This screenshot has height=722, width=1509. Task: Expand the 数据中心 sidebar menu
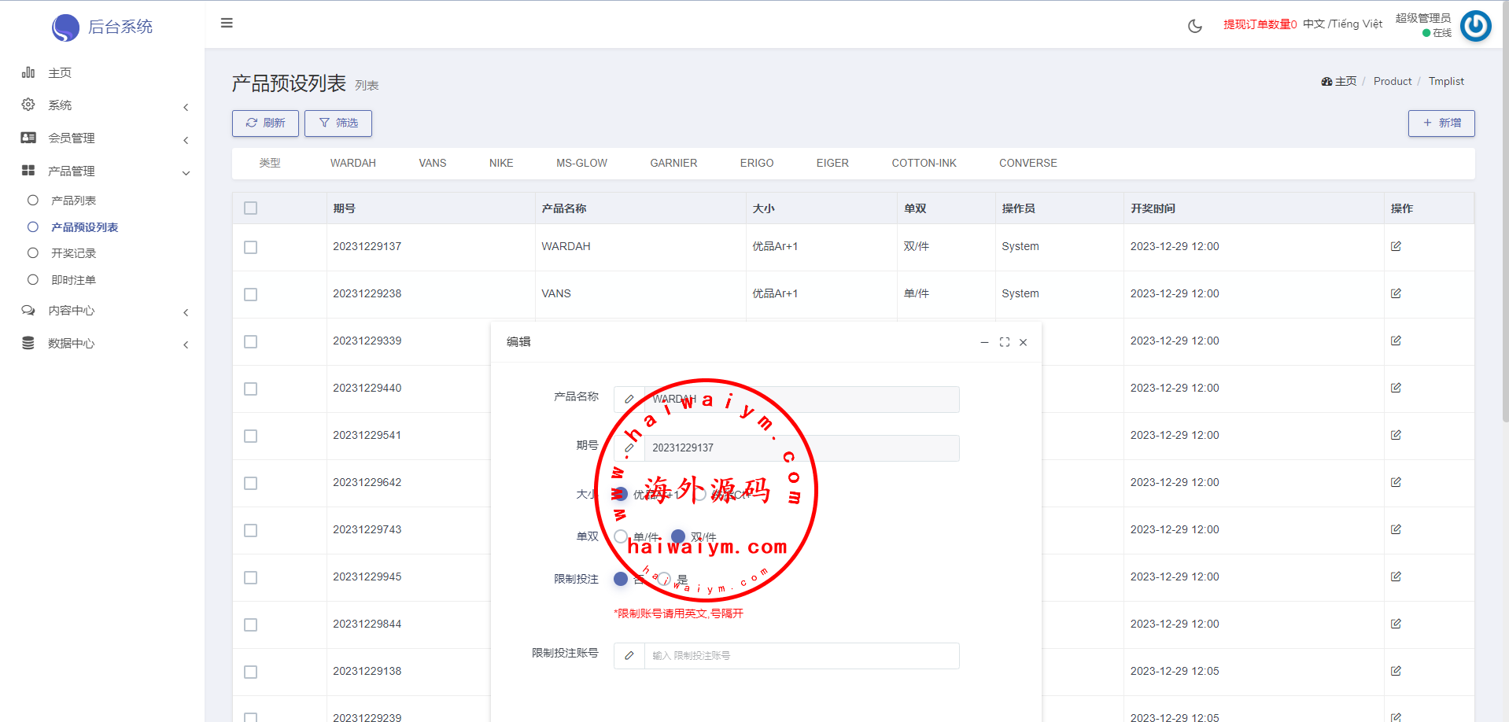(102, 344)
